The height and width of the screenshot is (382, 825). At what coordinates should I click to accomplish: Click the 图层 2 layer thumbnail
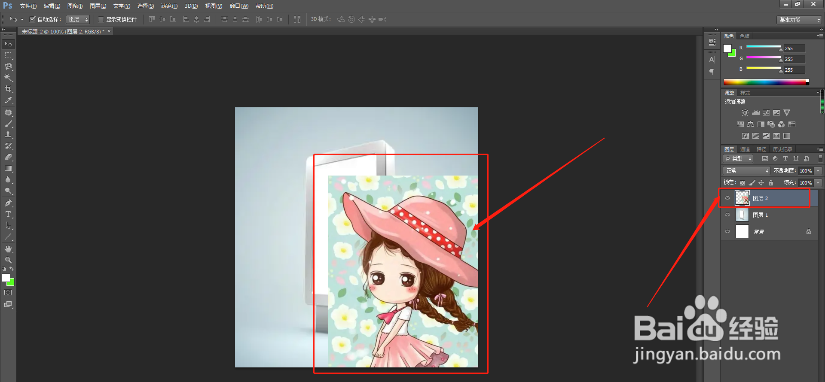click(x=742, y=198)
